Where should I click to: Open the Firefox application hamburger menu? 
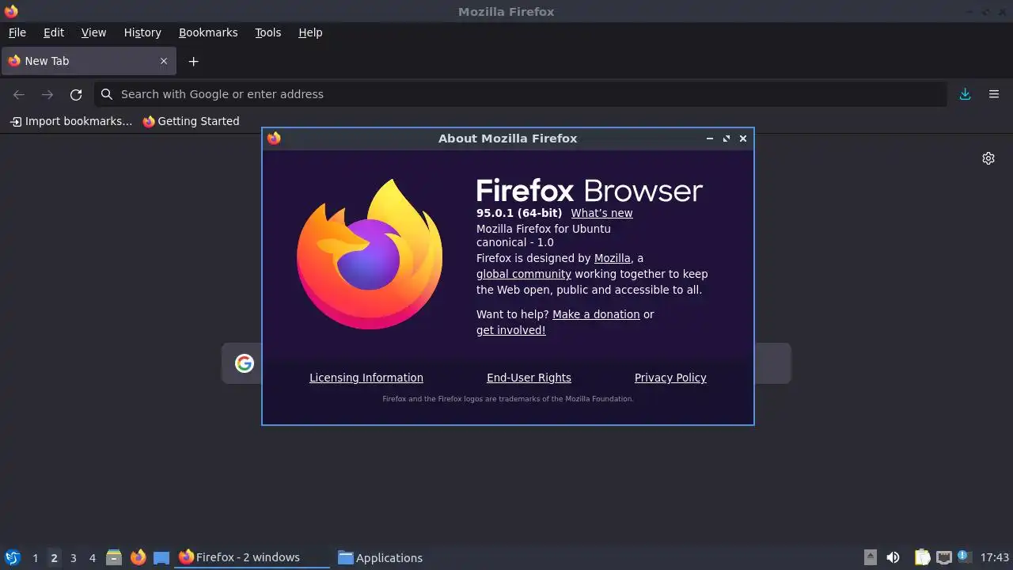pyautogui.click(x=994, y=94)
